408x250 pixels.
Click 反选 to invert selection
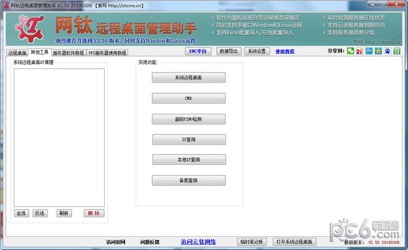point(40,213)
